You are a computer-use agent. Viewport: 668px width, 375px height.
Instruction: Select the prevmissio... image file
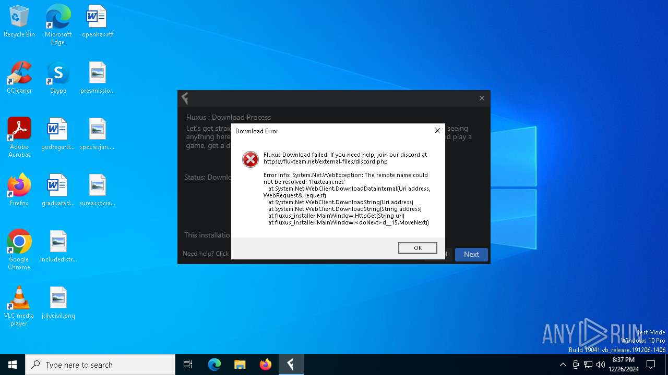(97, 78)
